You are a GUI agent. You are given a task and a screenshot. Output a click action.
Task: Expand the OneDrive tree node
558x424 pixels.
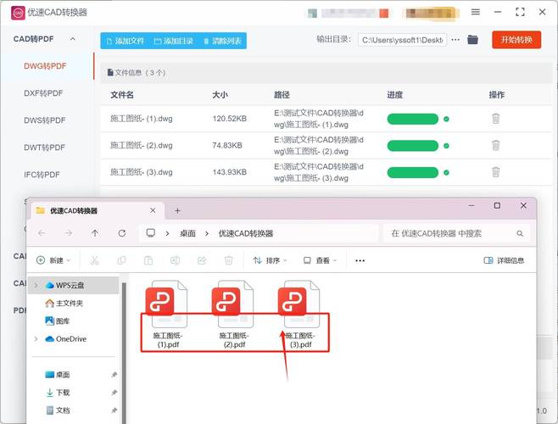point(36,339)
